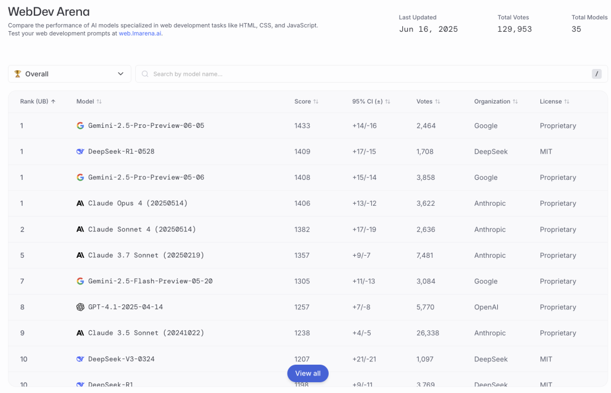Click the votes count 1,708
This screenshot has height=393, width=611.
[425, 152]
